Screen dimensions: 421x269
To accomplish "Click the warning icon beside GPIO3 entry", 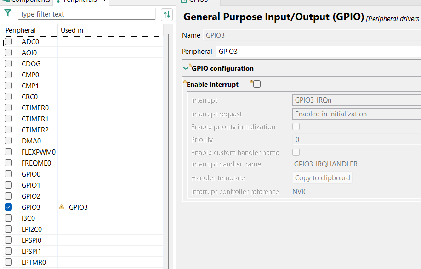I will [x=62, y=207].
